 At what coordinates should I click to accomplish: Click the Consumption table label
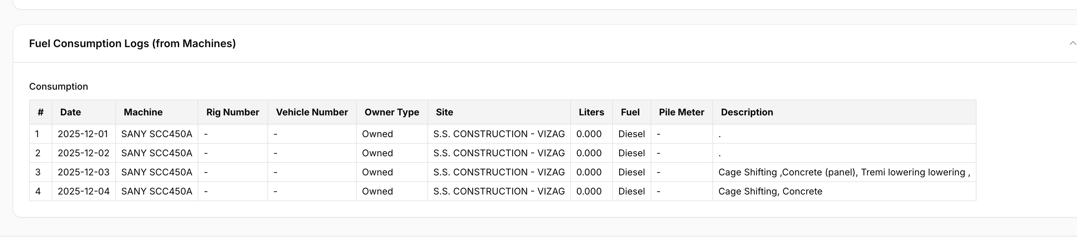click(x=59, y=86)
